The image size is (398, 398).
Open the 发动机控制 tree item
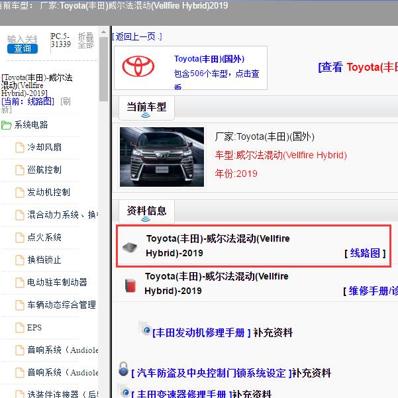point(49,193)
